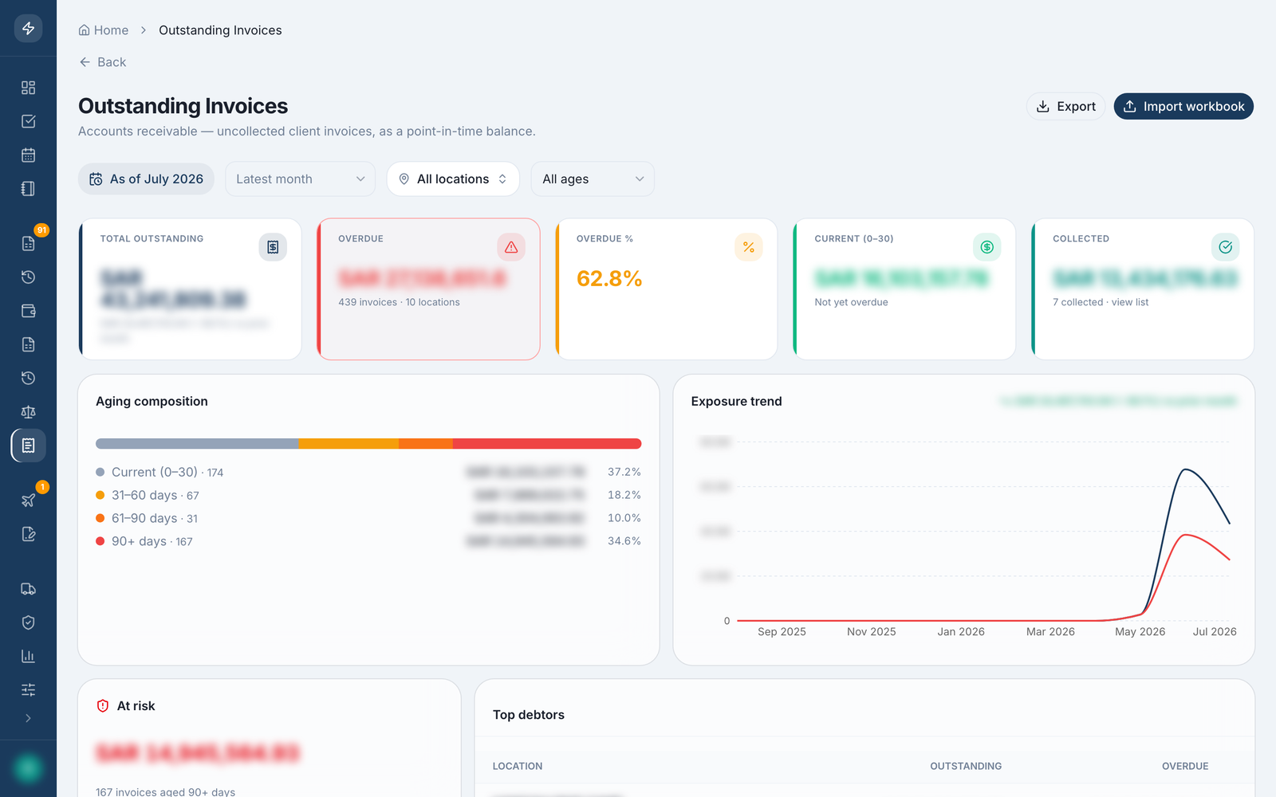Click the Outstanding column header in Top debtors
The image size is (1276, 797).
(x=966, y=766)
